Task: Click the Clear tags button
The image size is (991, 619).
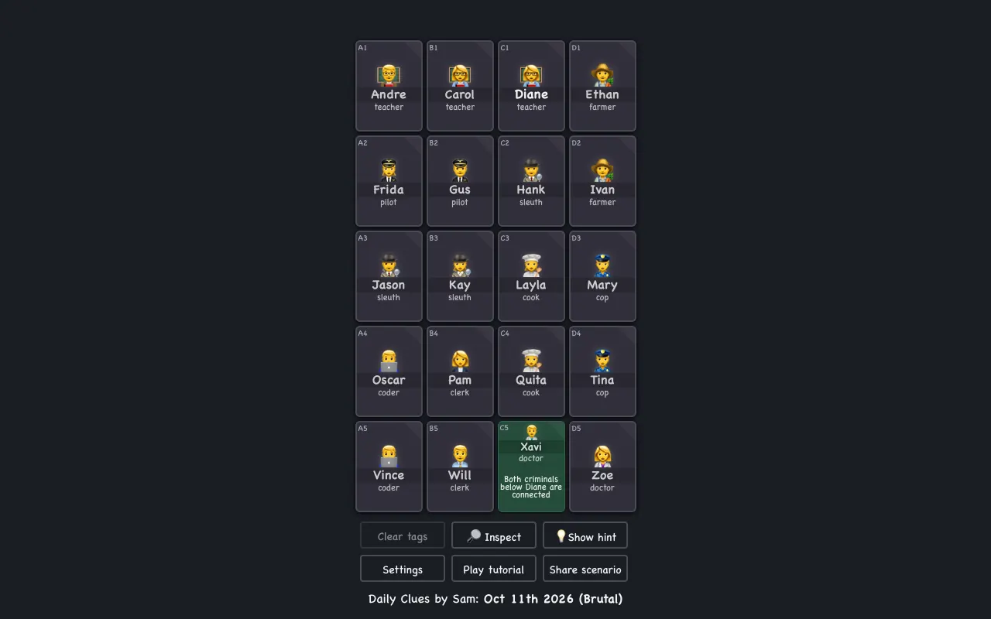Action: point(403,535)
